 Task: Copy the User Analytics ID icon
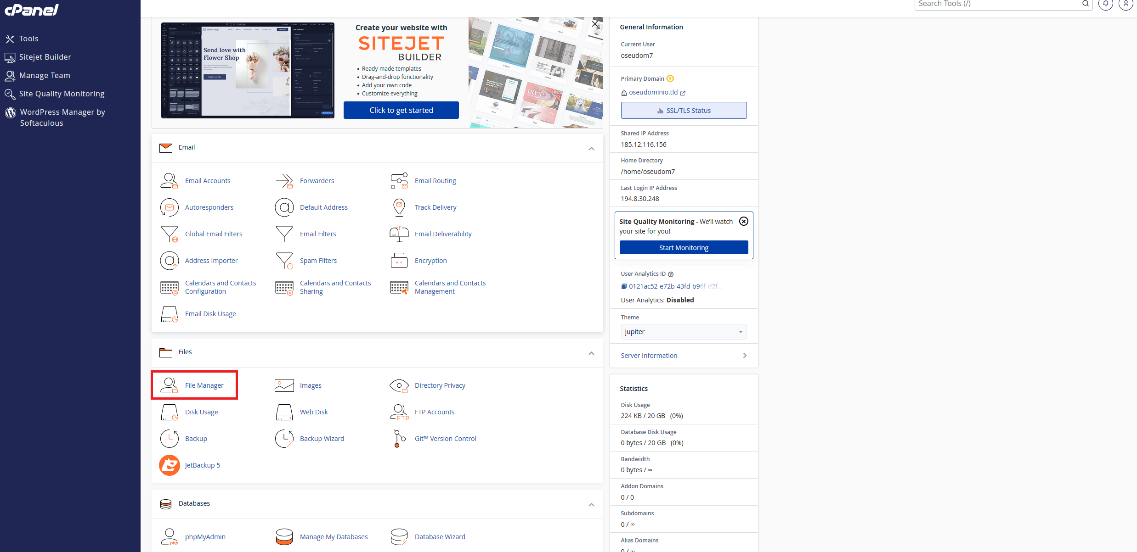click(624, 286)
